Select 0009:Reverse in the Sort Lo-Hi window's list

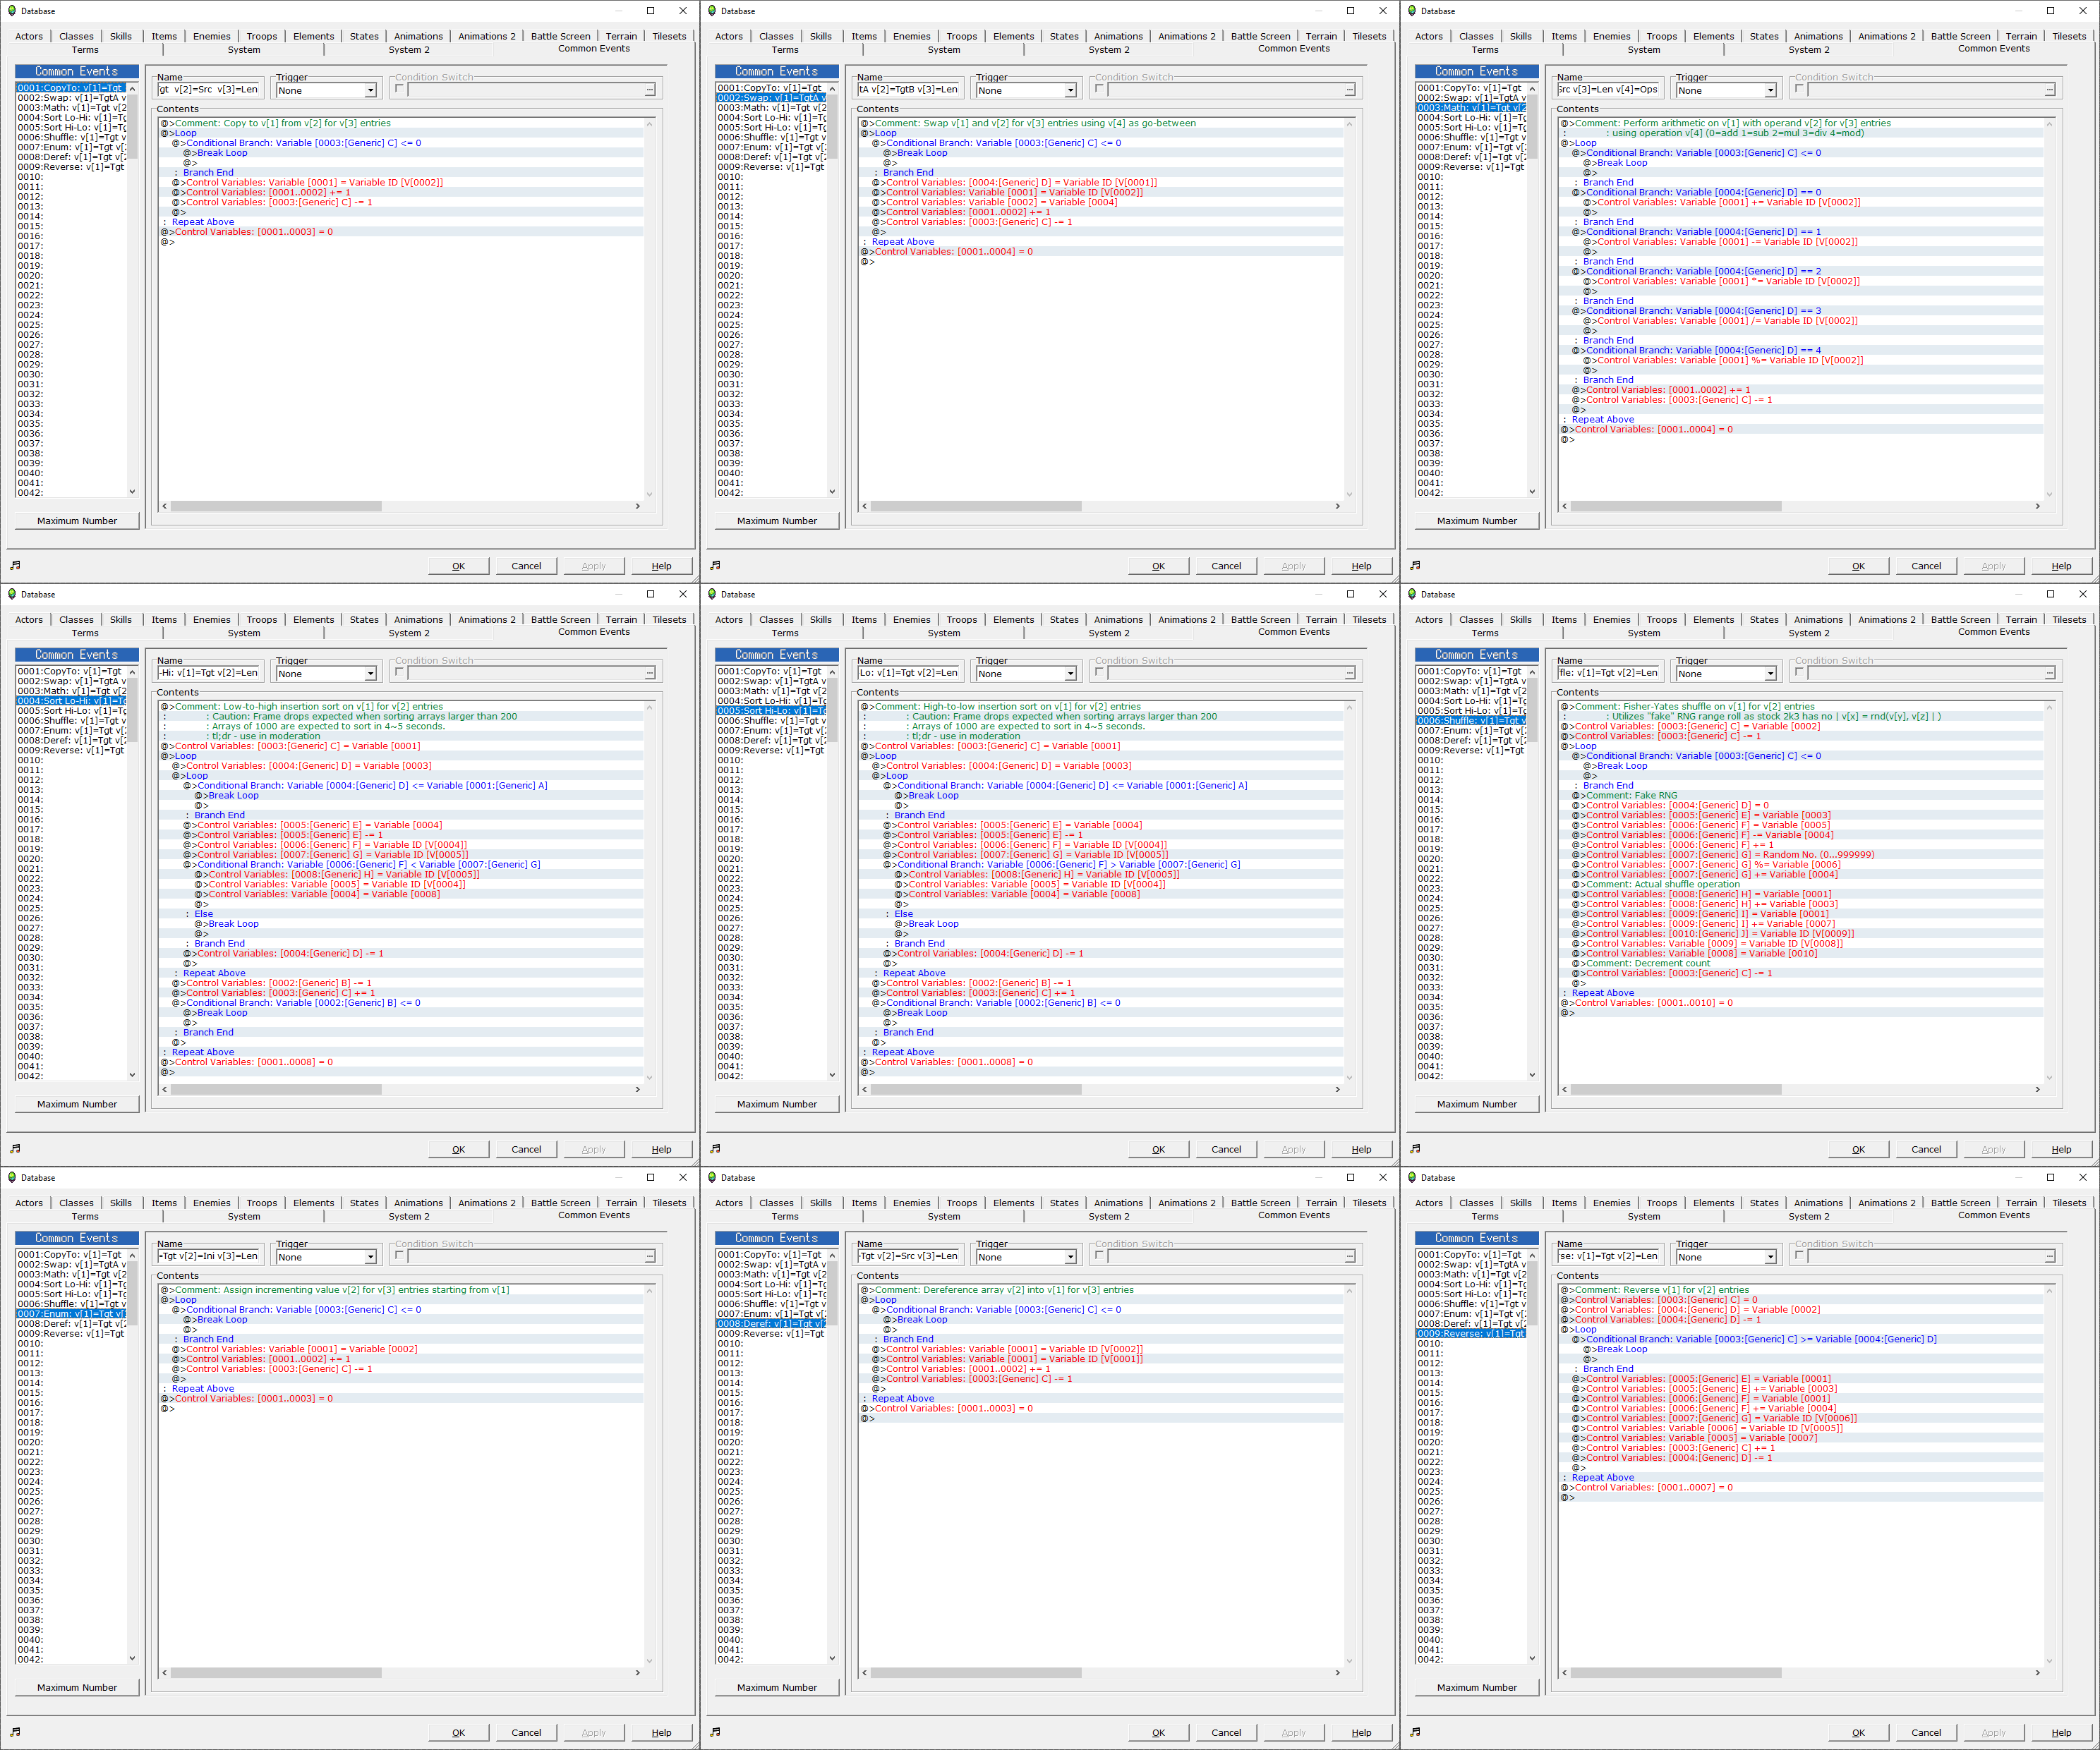coord(71,751)
